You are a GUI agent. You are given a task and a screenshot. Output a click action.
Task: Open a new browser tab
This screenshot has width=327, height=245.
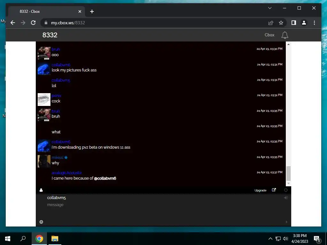coord(92,11)
